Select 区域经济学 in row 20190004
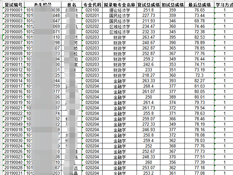Viewport: 233px width, 175px height. coord(120,26)
